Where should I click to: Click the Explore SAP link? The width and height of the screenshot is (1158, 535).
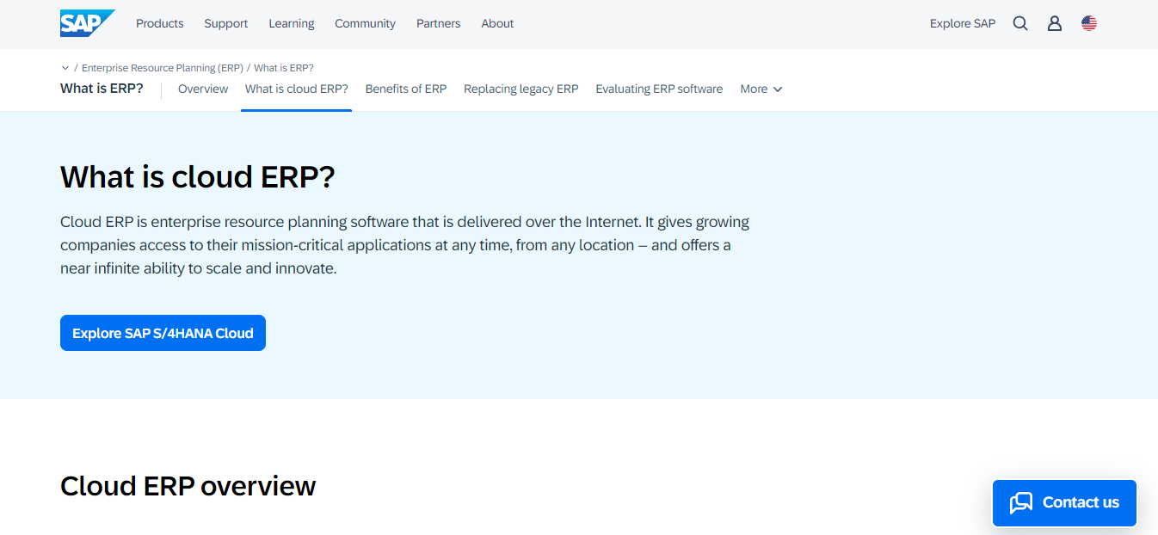(x=963, y=24)
